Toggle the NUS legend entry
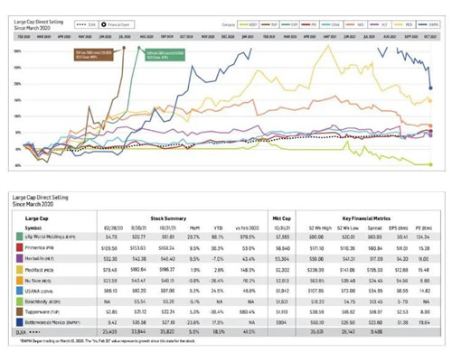Image resolution: width=452 pixels, height=352 pixels. (x=355, y=24)
